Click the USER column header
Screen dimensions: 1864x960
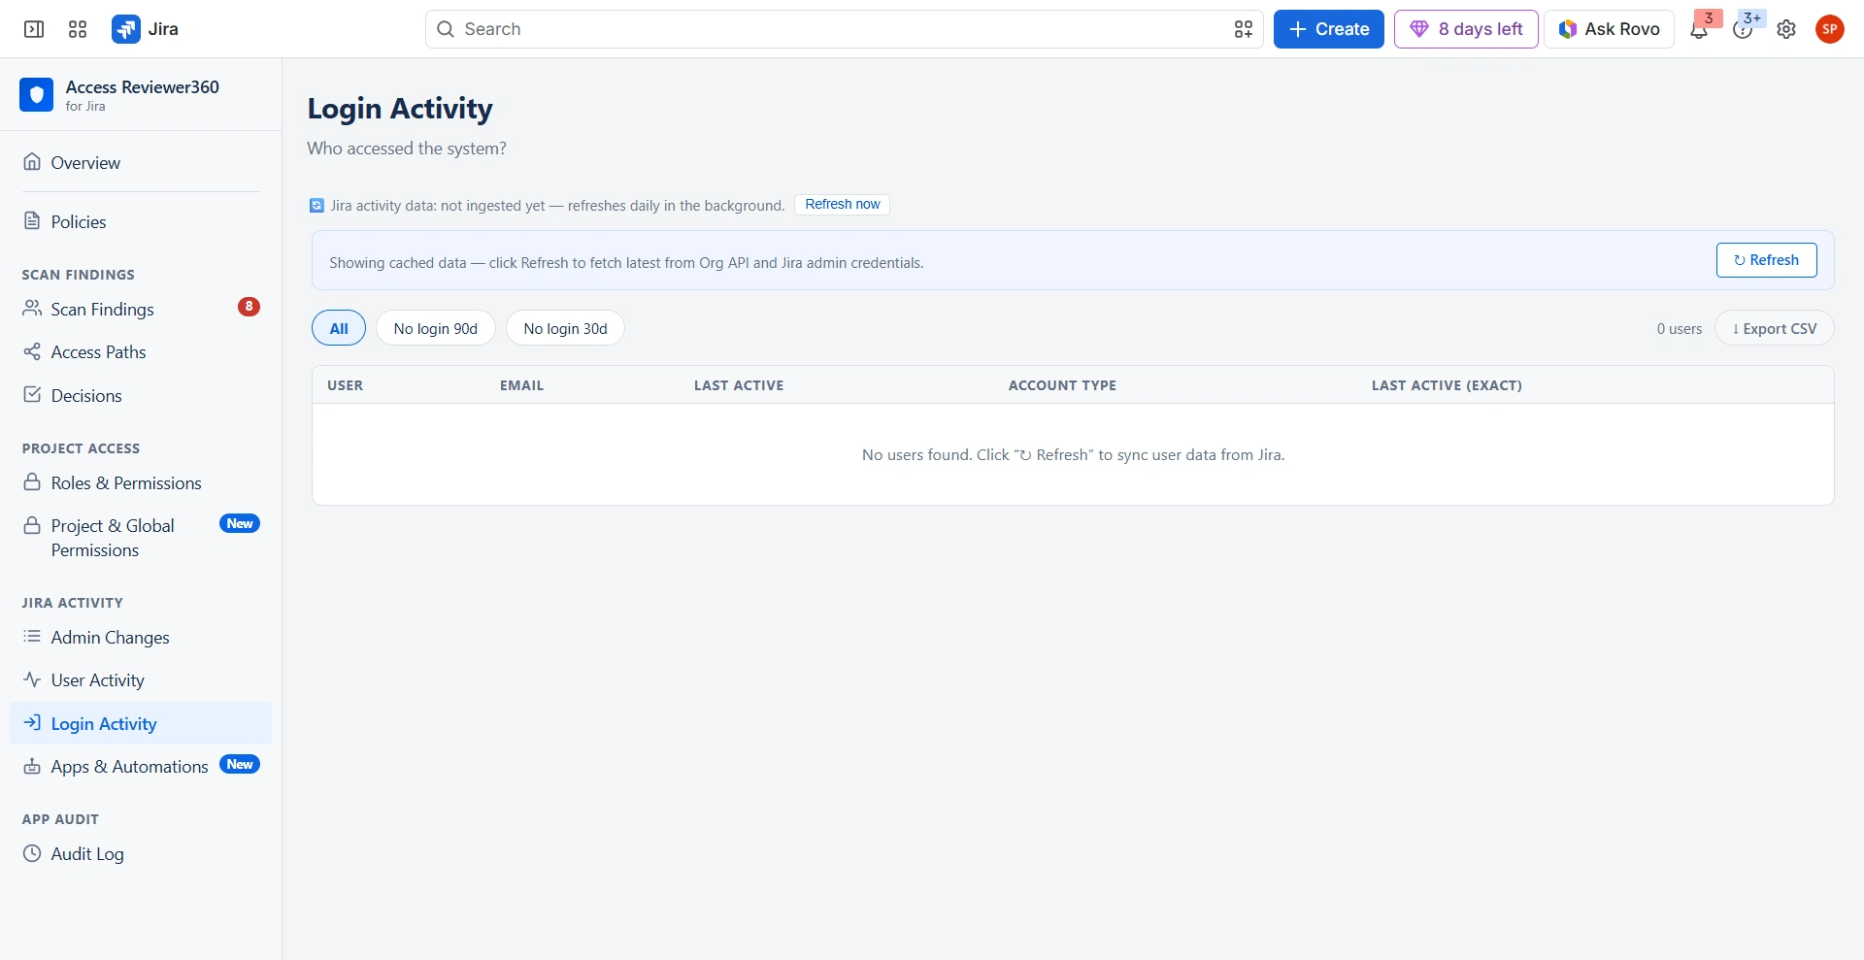[x=345, y=385]
